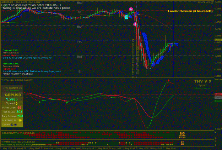This screenshot has width=222, height=150.
Task: Click the MR1 pivot level label
Action: pos(80,27)
